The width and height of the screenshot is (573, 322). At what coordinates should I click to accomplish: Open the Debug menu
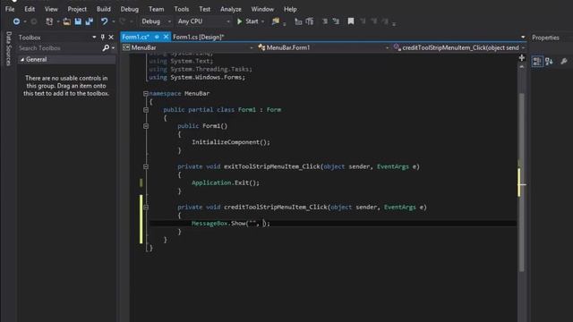click(x=130, y=9)
